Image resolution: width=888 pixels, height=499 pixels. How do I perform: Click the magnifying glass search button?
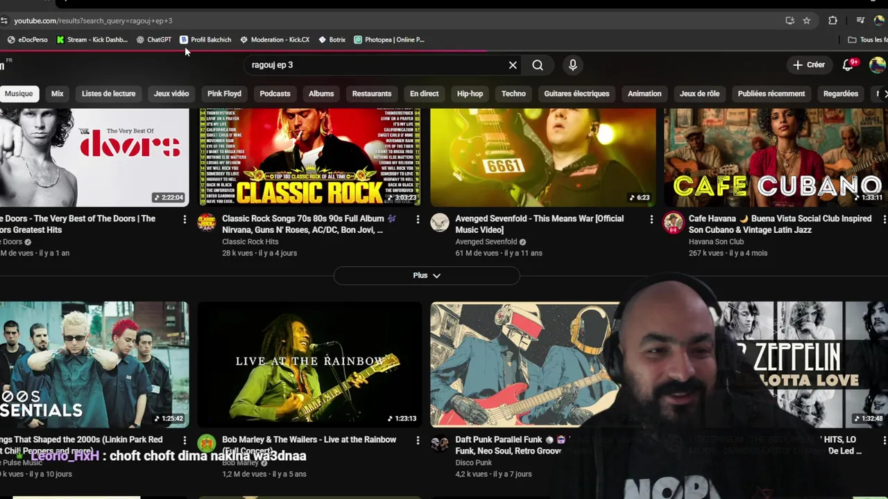538,64
